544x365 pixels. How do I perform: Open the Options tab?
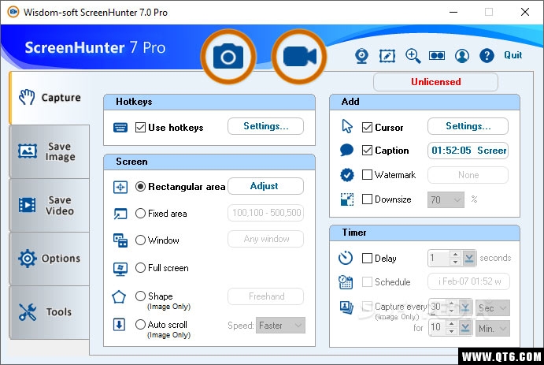[50, 259]
